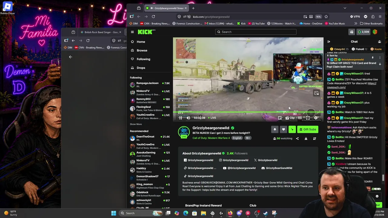Open the Call of Duty: Modern Warfare 4 category

click(211, 138)
